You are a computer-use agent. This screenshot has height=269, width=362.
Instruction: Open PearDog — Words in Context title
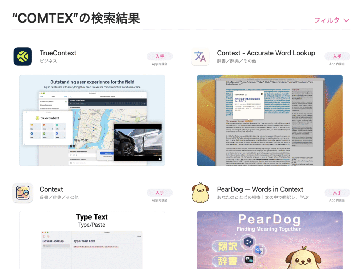[x=260, y=189]
